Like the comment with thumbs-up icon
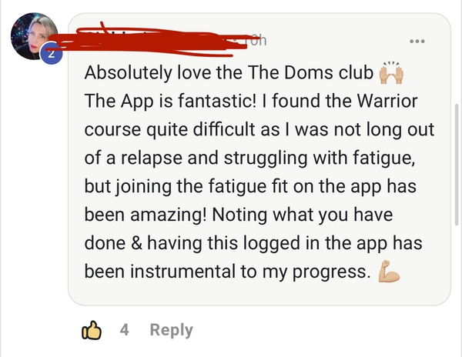The width and height of the screenshot is (462, 357). point(92,330)
